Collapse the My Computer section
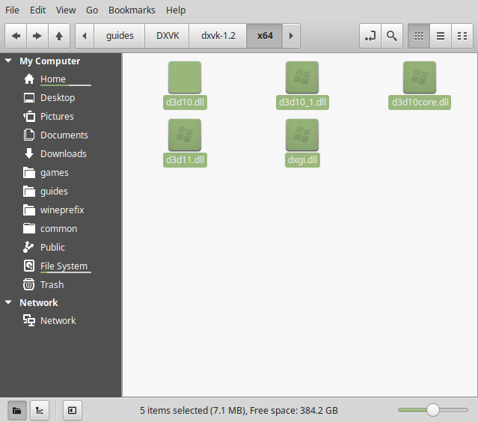Viewport: 478px width, 422px height. tap(8, 61)
